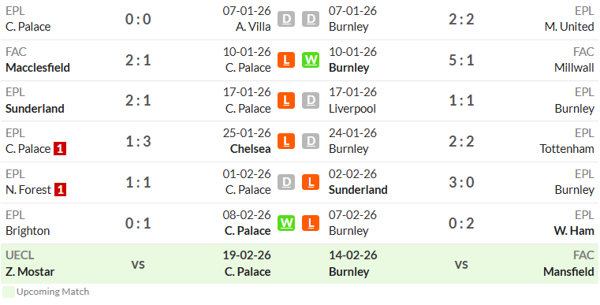This screenshot has height=305, width=600.
Task: Select the W. Ham team name
Action: [x=574, y=230]
